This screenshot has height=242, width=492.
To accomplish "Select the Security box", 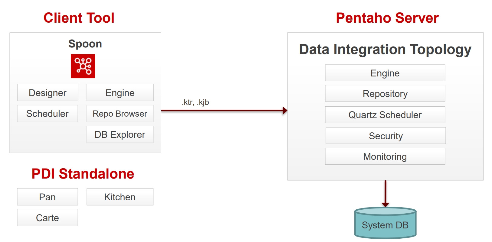I will 385,136.
